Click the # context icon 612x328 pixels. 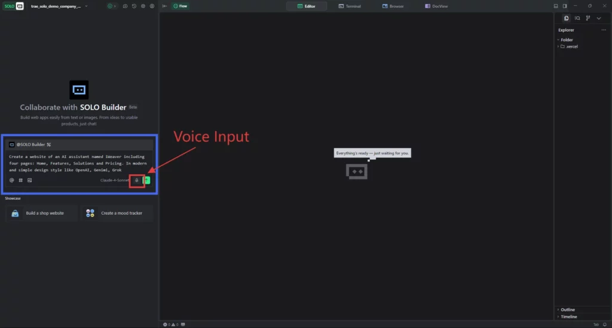(x=21, y=180)
